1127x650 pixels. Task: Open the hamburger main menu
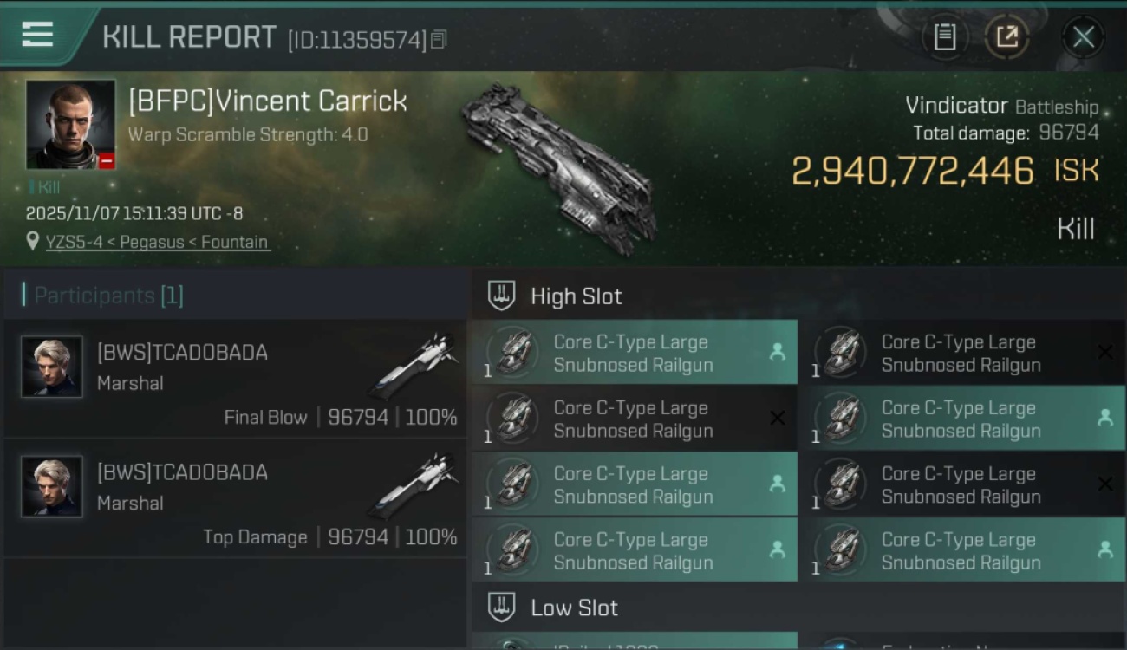[37, 35]
